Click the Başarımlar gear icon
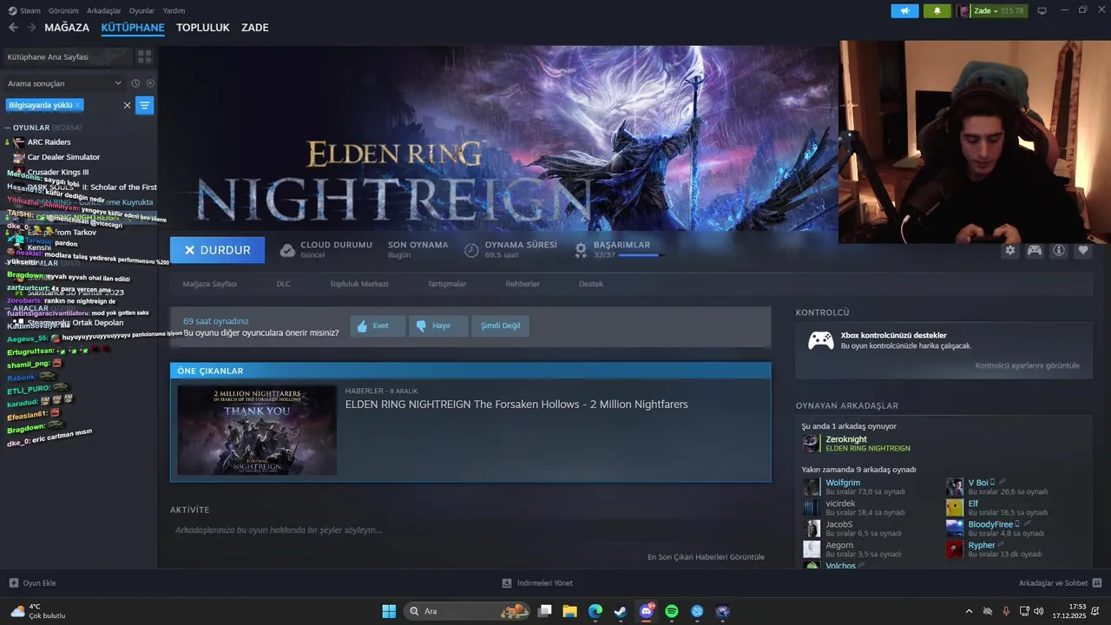This screenshot has height=625, width=1111. coord(581,250)
